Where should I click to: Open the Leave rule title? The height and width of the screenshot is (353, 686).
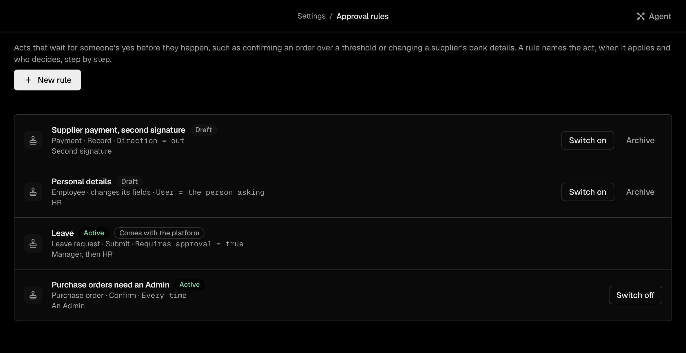tap(63, 233)
